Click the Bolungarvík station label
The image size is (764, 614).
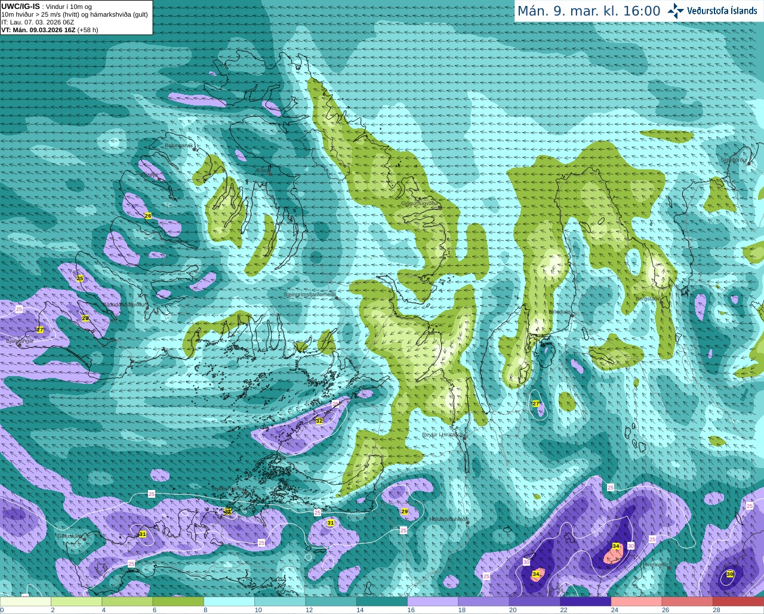180,145
